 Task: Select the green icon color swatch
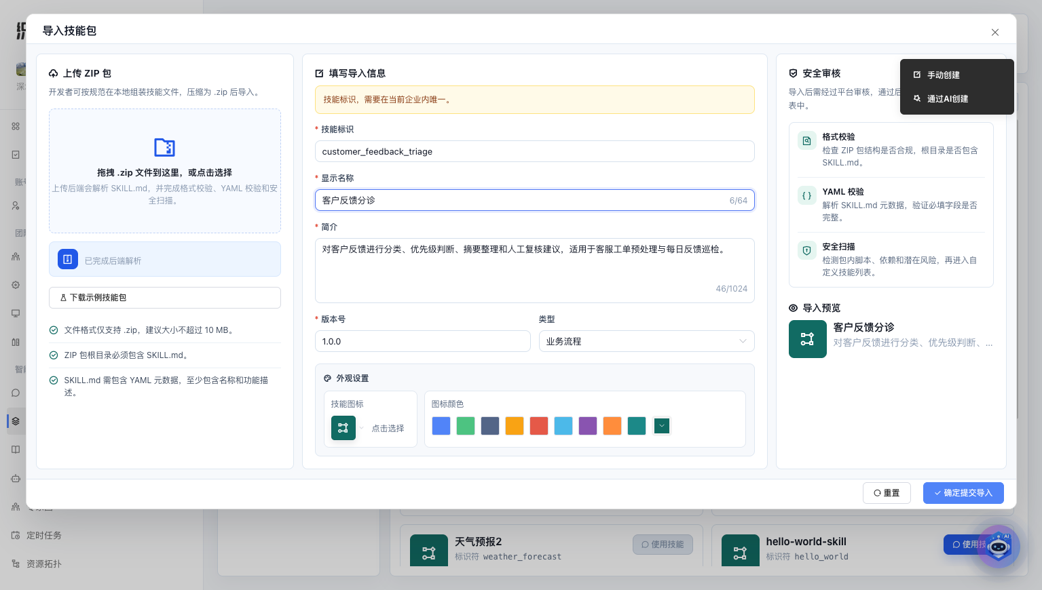click(466, 426)
